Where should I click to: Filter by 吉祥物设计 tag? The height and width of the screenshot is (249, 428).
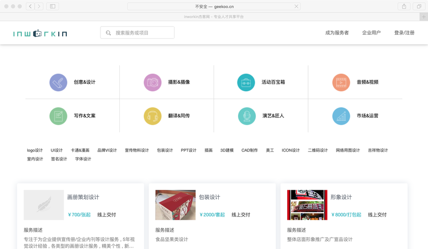[378, 150]
